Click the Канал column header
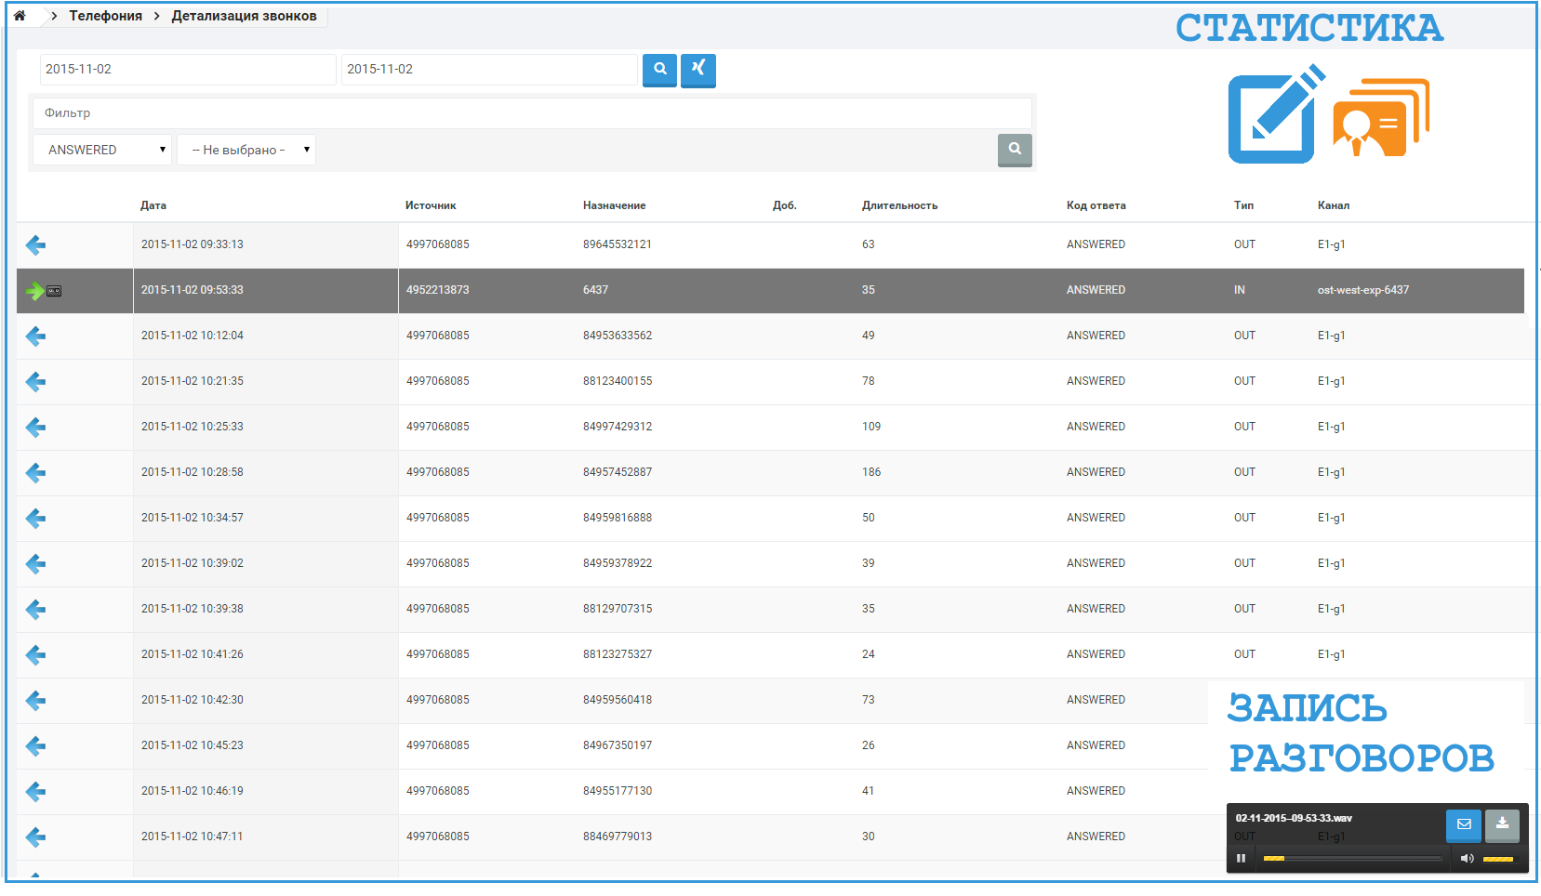This screenshot has width=1541, height=896. point(1333,205)
